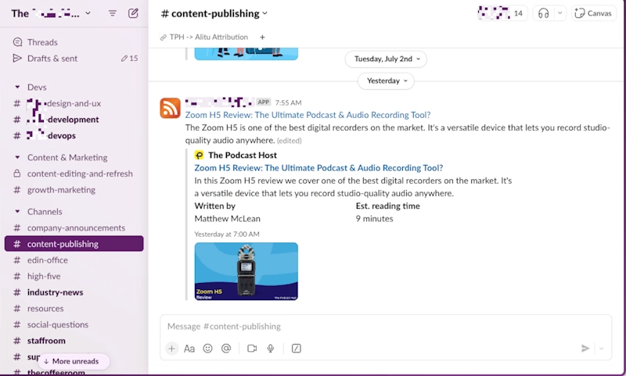Screen dimensions: 626x376
Task: Open content-editing-and-refresh private channel
Action: tap(74, 174)
